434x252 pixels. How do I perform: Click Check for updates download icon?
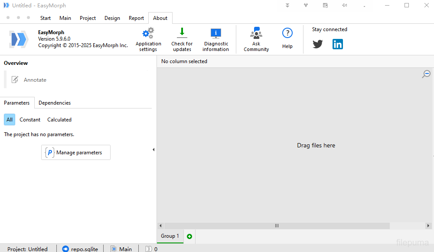point(182,33)
